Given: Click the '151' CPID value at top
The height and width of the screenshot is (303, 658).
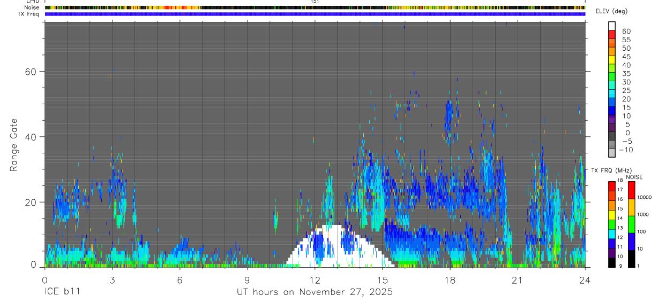Looking at the screenshot, I should (x=315, y=2).
